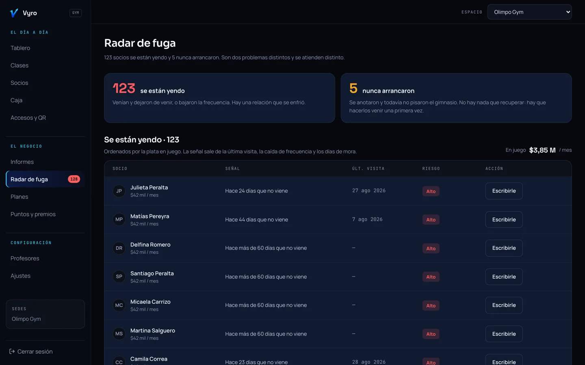
Task: Click the logout icon beside Cerrar sesión
Action: [12, 352]
